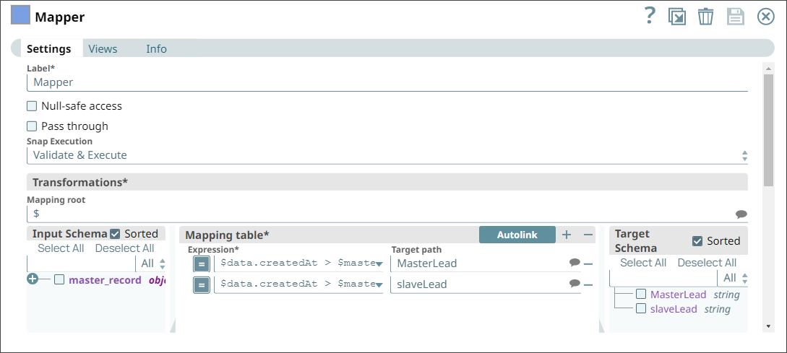Open the help question mark icon
Image resolution: width=787 pixels, height=353 pixels.
650,17
